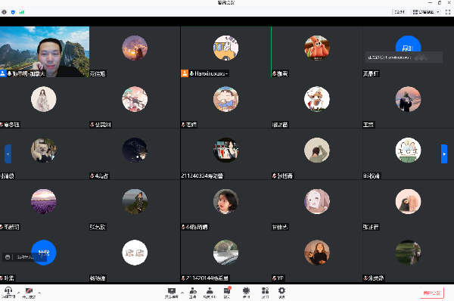
Task: Check the blue security shield icon
Action: 13,12
